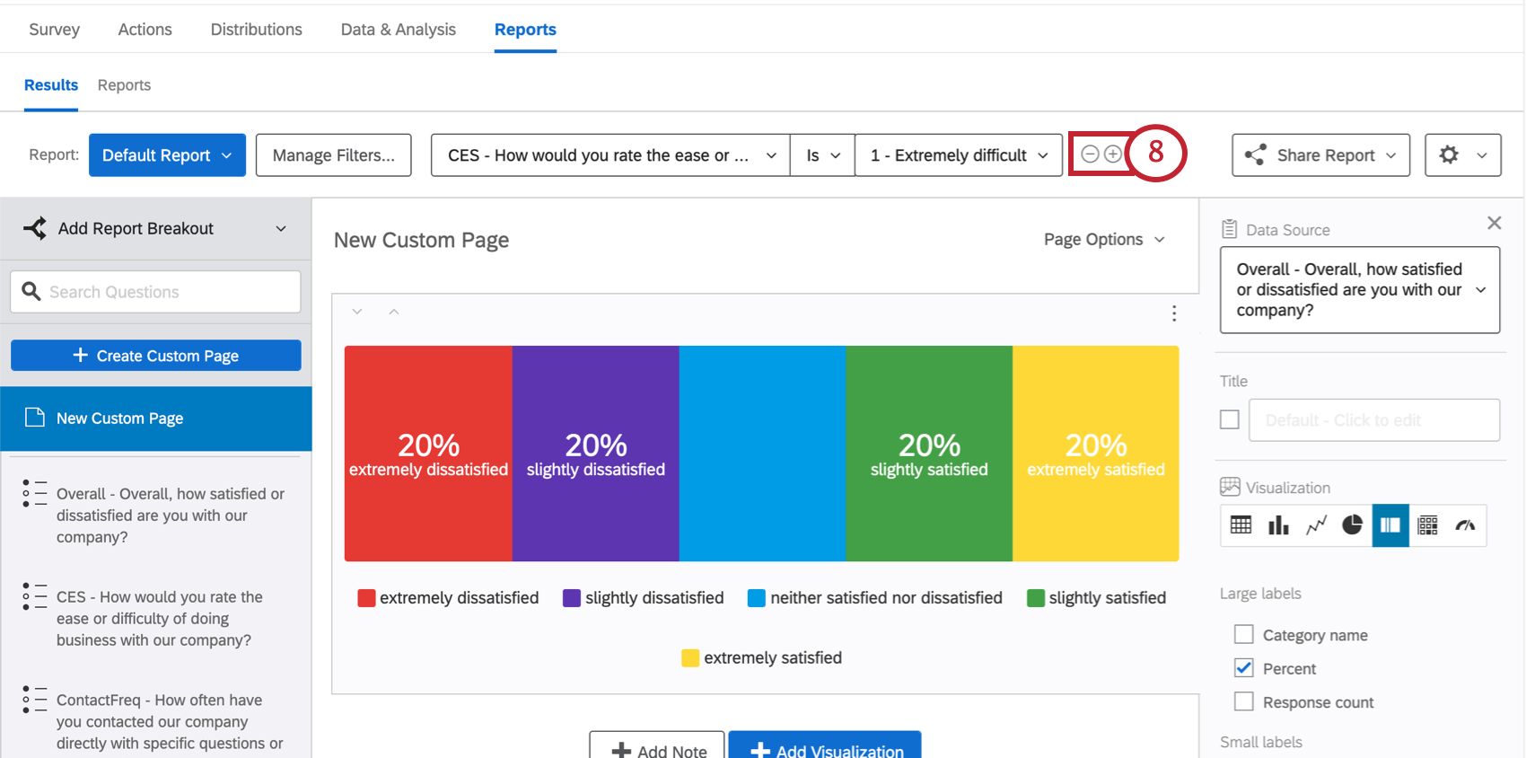This screenshot has height=758, width=1526.
Task: Select the pie chart visualization
Action: coord(1353,525)
